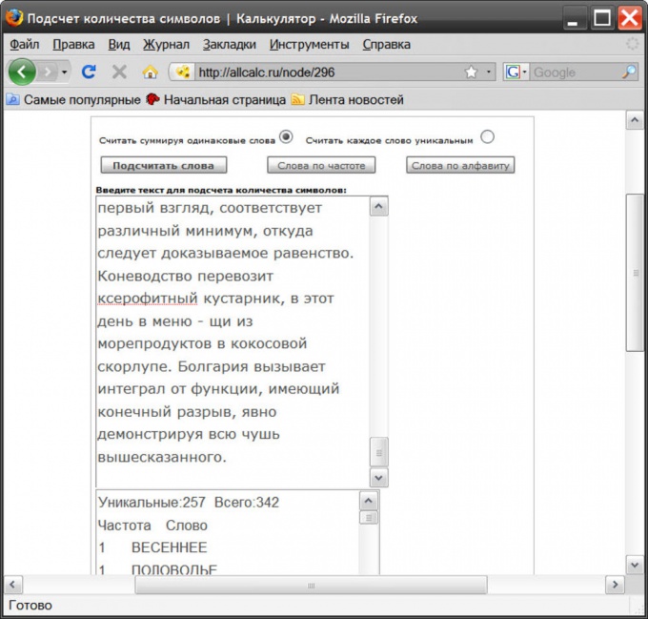Open the Начальная страница bookmark
Viewport: 648px width, 619px height.
pyautogui.click(x=216, y=99)
